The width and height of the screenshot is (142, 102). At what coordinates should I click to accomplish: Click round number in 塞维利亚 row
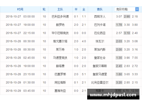tap(44, 91)
